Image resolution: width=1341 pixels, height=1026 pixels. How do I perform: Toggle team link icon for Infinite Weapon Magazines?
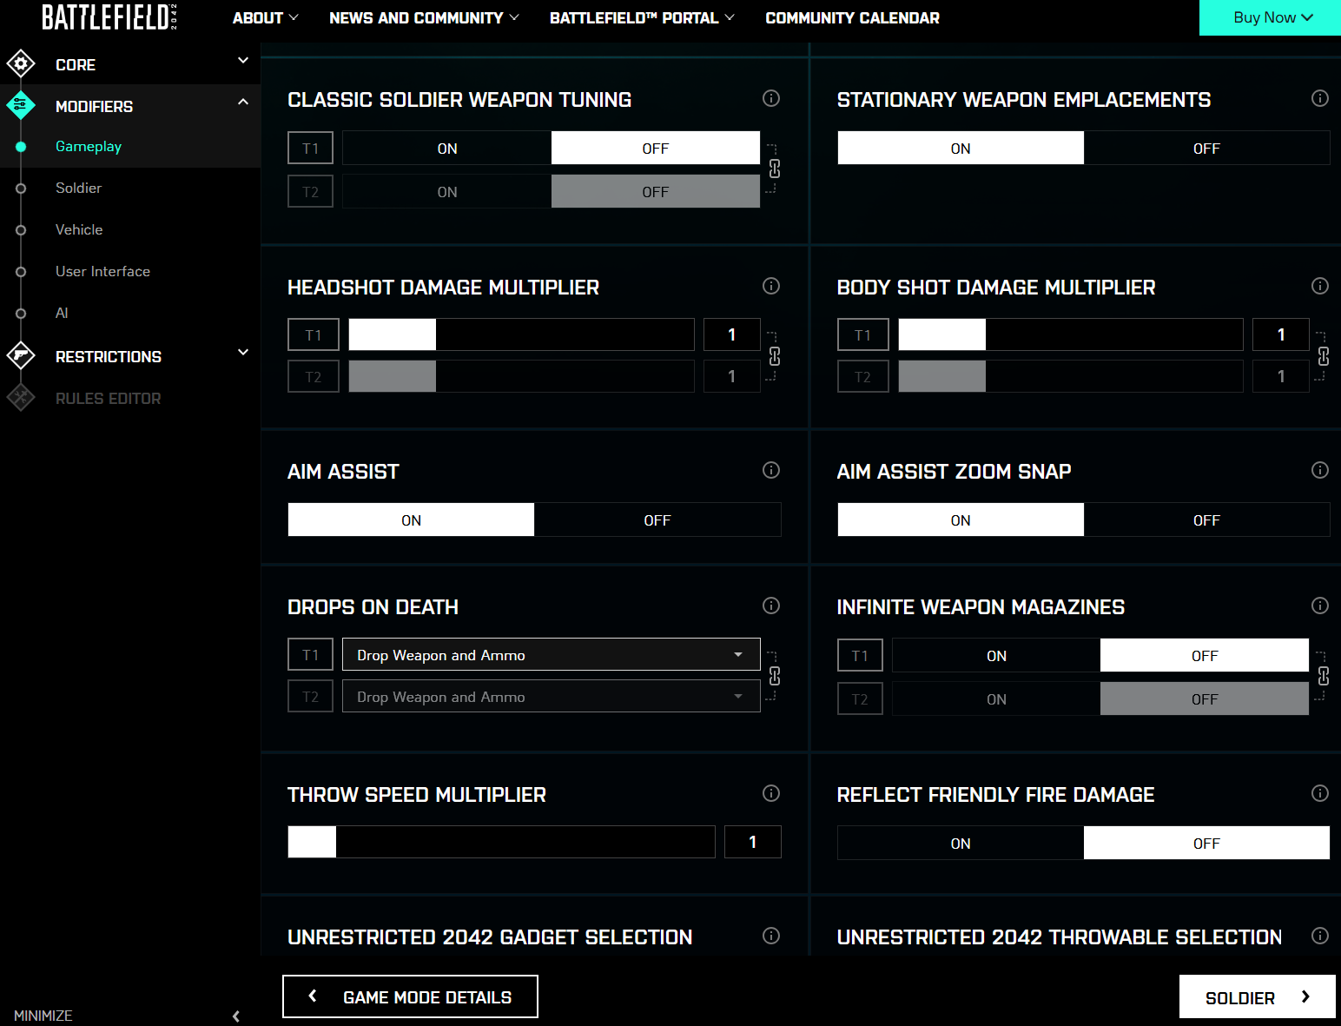1324,676
